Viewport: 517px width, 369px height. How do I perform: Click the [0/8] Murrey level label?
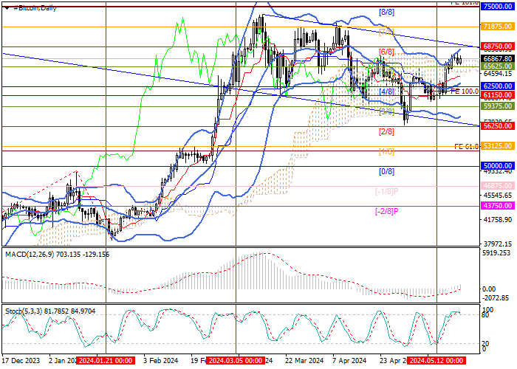pyautogui.click(x=386, y=171)
